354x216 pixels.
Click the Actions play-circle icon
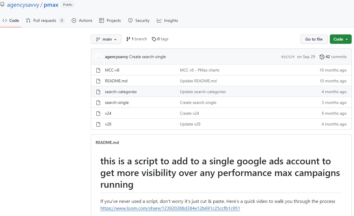[x=74, y=20]
